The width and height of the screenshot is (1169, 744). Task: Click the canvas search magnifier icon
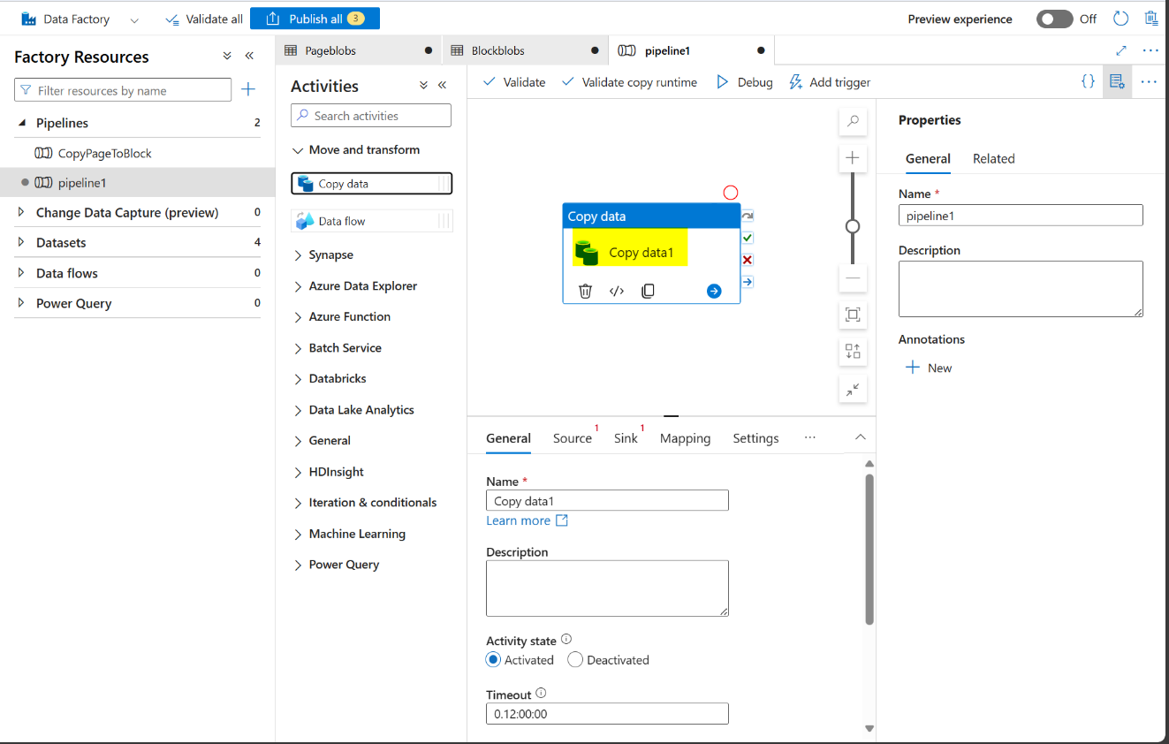(853, 122)
